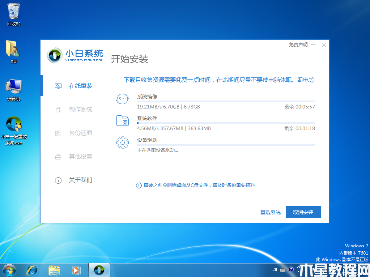This screenshot has width=370, height=277.
Task: Open the 免责声明 link
Action: click(x=298, y=44)
